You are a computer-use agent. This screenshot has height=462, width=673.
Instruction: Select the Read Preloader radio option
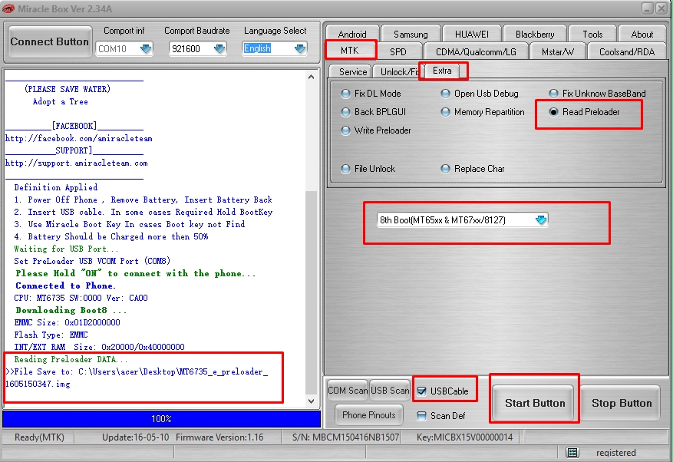point(585,111)
